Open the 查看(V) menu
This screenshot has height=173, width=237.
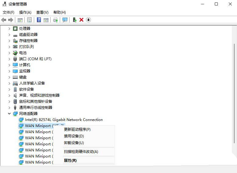click(x=42, y=12)
